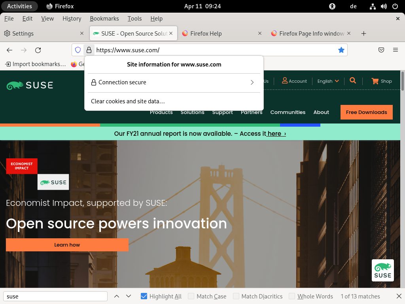Click Clear cookies and site data
This screenshot has height=304, width=405.
click(x=128, y=101)
